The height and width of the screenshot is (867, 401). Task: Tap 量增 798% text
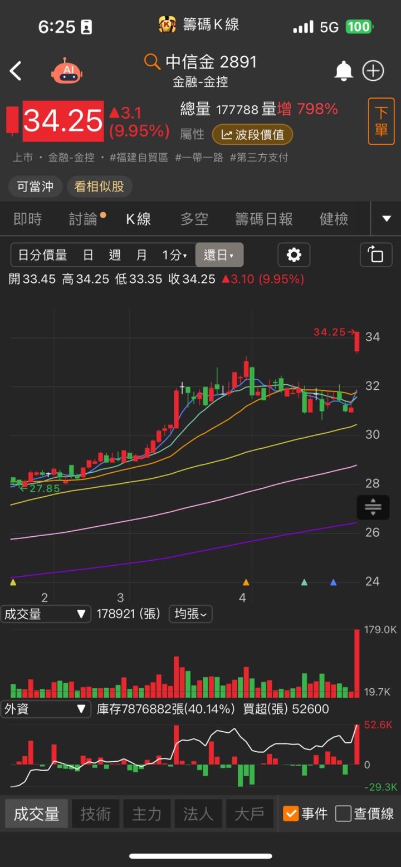pyautogui.click(x=300, y=109)
